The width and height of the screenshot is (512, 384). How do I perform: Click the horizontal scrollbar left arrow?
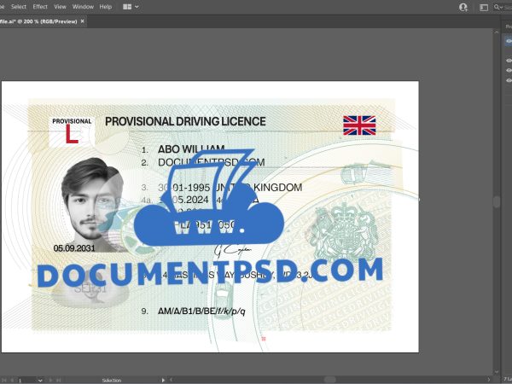(172, 380)
